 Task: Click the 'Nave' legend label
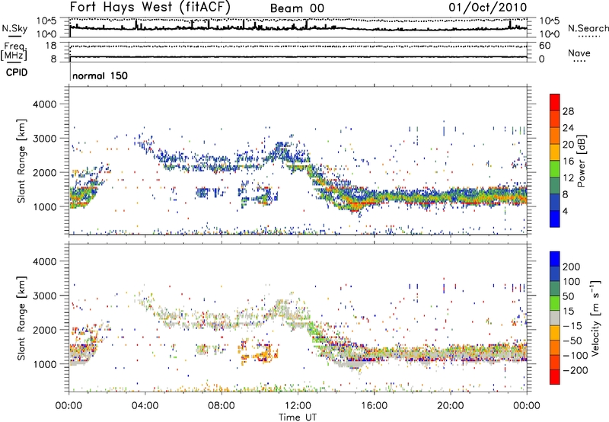coord(579,53)
